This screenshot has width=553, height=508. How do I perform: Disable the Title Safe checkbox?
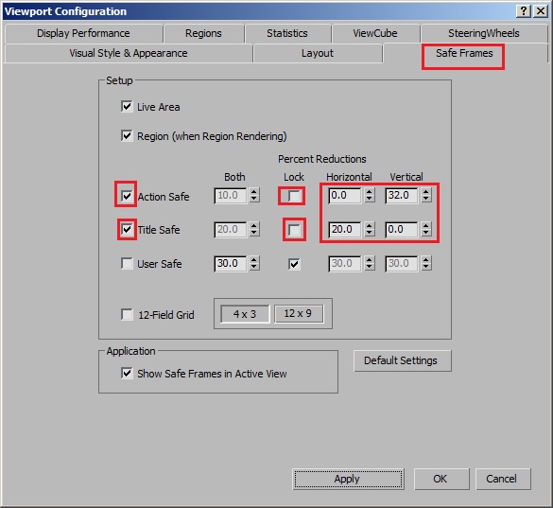(x=127, y=230)
